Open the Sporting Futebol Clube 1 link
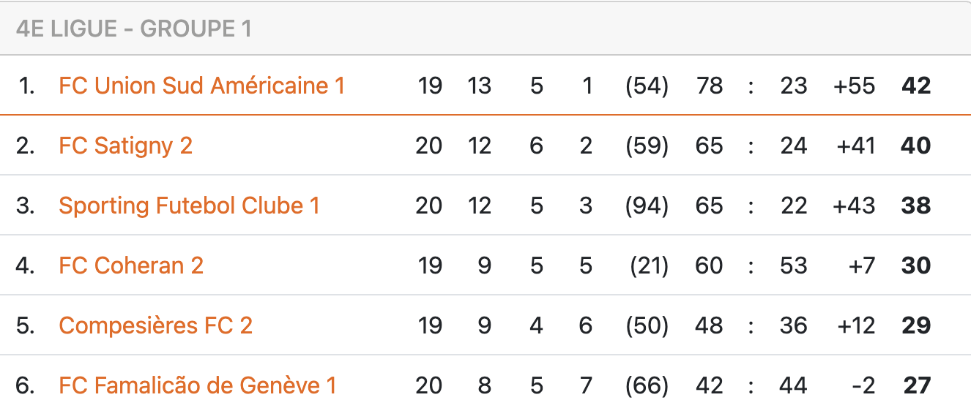The image size is (971, 411). 189,205
